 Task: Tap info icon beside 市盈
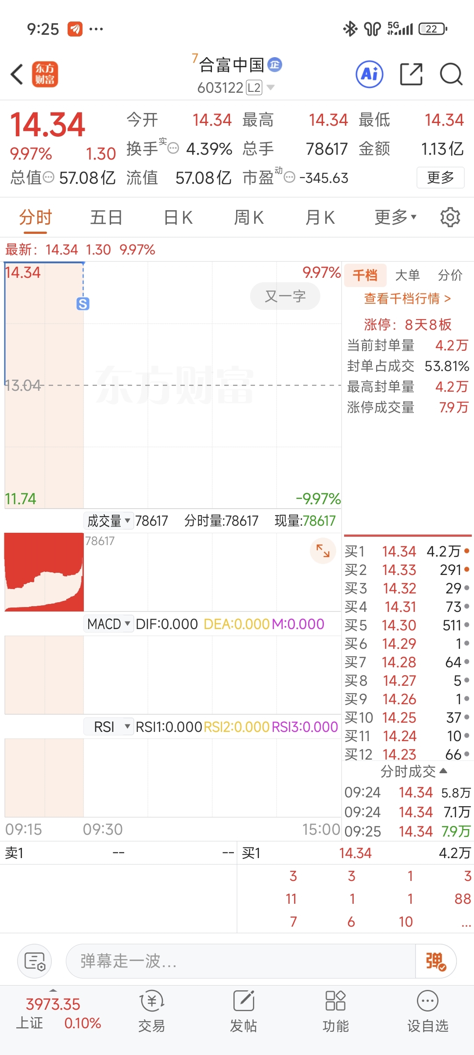(290, 177)
